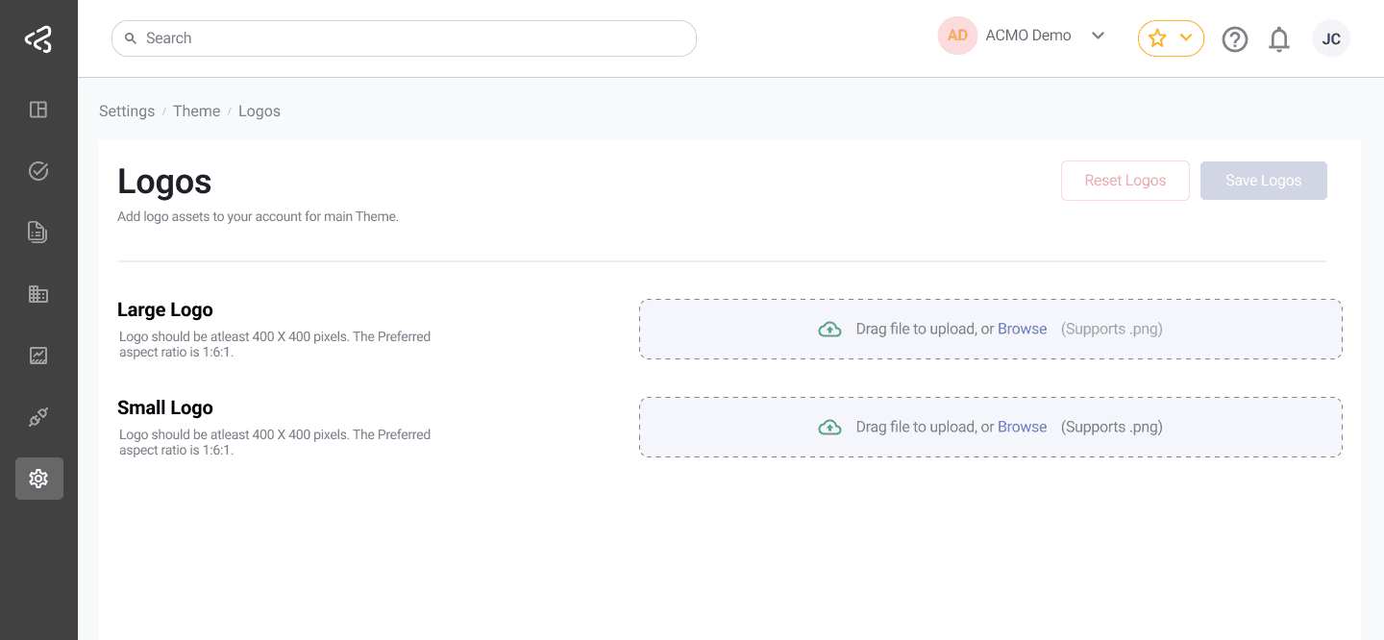This screenshot has width=1384, height=640.
Task: Open the documents icon in sidebar
Action: coord(38,233)
